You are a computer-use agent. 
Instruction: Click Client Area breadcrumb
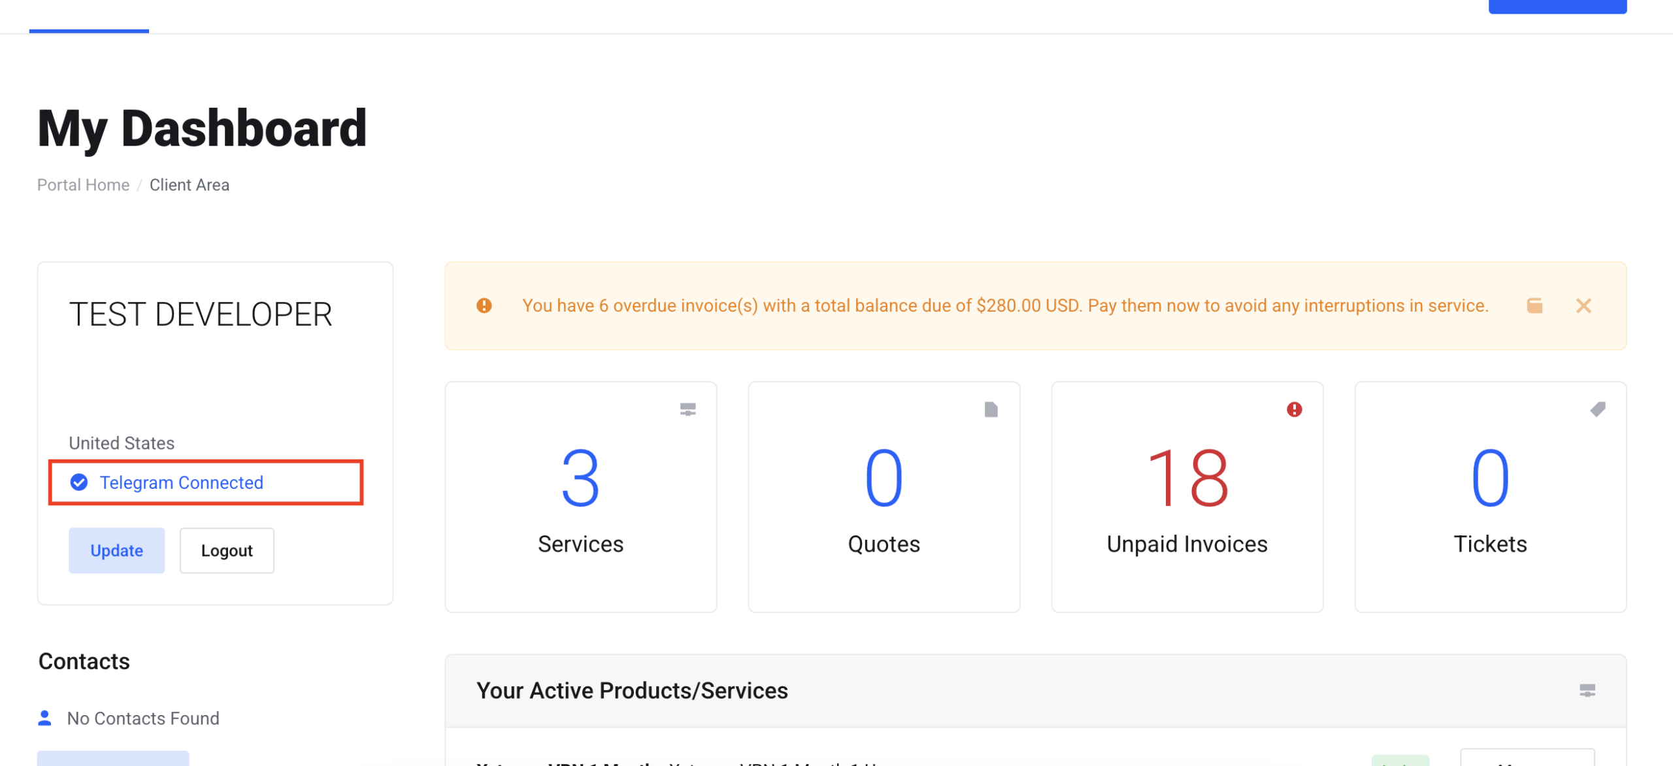click(190, 185)
